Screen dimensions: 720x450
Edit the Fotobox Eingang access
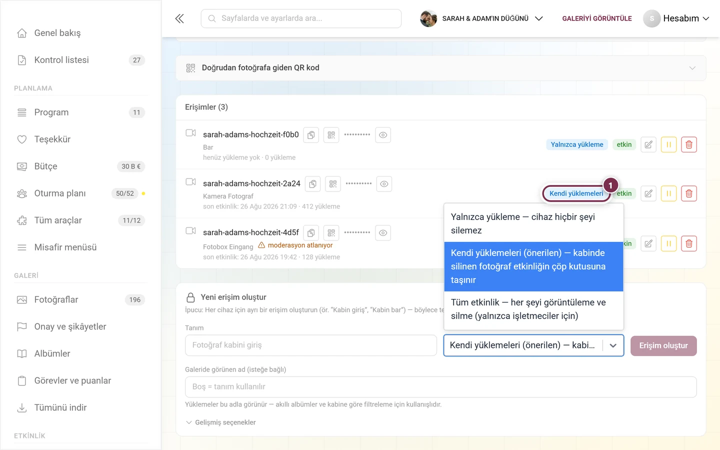[648, 243]
